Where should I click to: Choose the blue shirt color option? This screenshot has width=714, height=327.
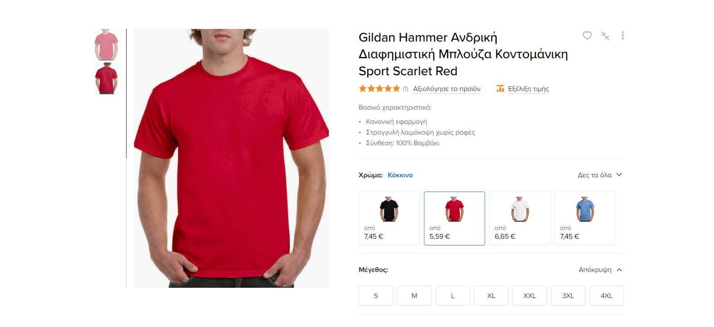585,218
